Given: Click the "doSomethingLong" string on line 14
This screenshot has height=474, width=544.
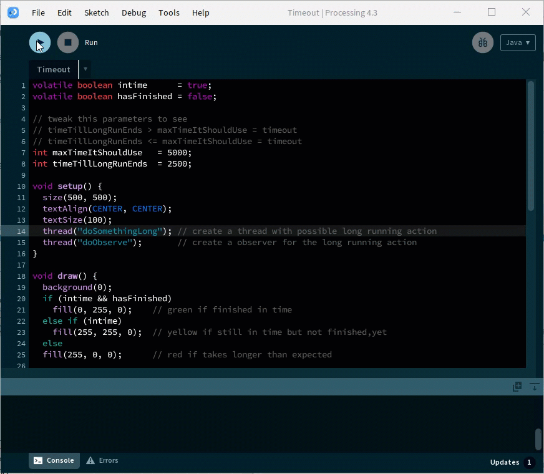Looking at the screenshot, I should (120, 231).
